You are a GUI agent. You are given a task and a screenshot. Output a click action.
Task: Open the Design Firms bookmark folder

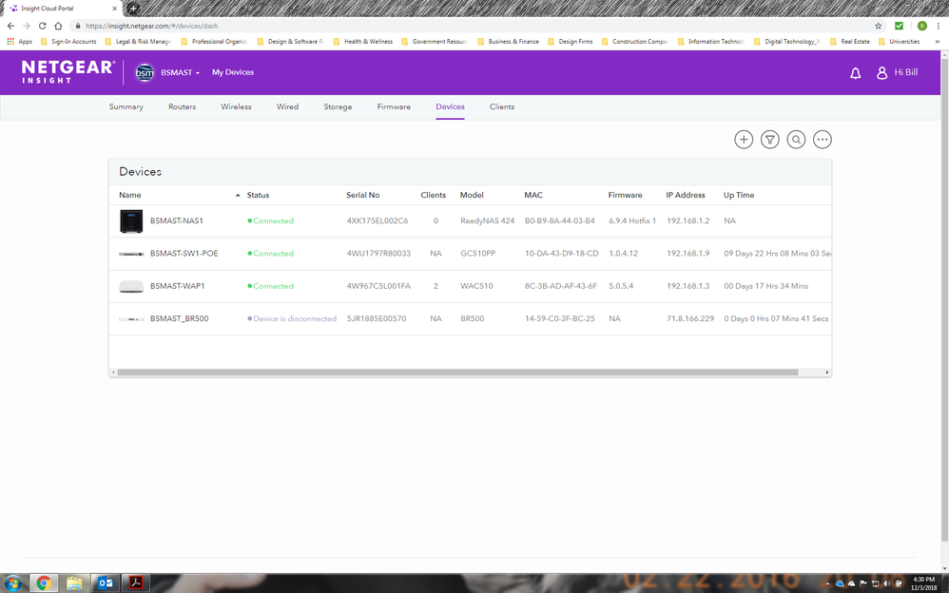[x=571, y=42]
